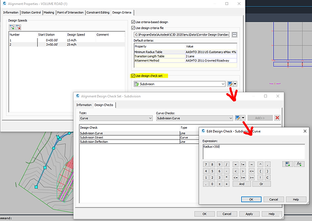Delete selected design check with red X
The image size is (312, 221).
coord(277,118)
